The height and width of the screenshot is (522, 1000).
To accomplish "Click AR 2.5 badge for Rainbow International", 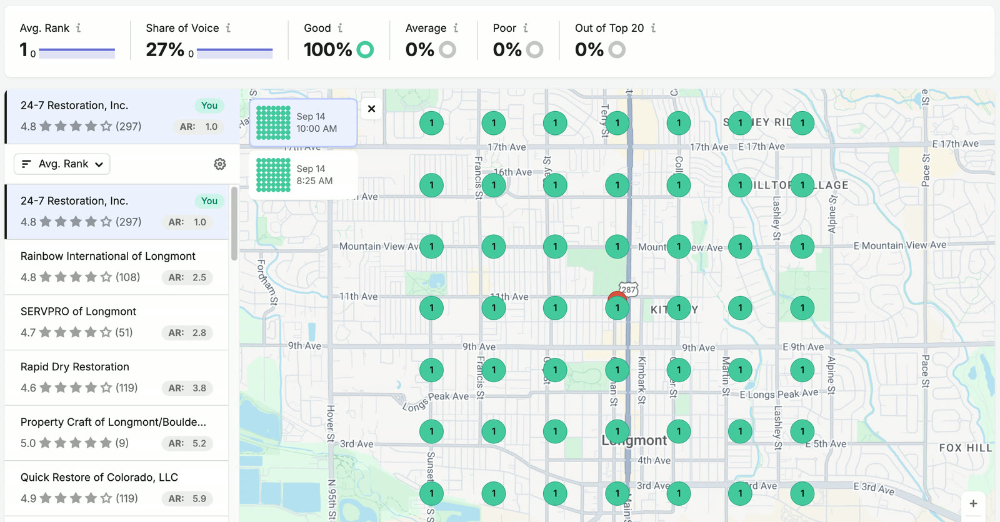I will click(187, 277).
